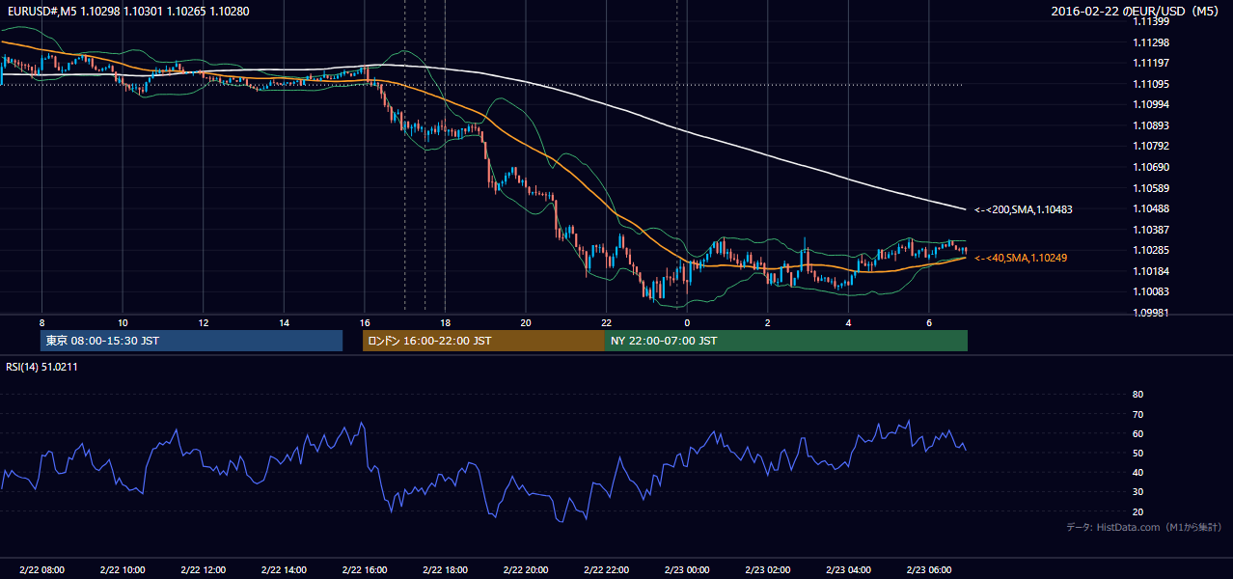
Task: Click RSI scale level 50
Action: click(x=1138, y=454)
